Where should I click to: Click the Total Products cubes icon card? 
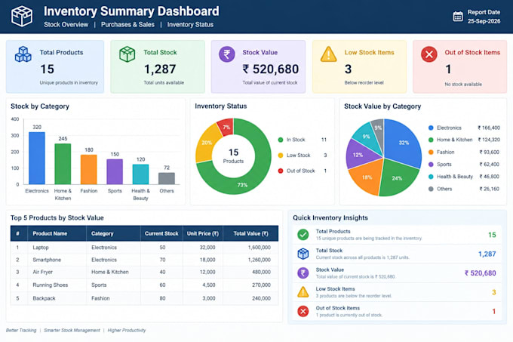pos(23,54)
